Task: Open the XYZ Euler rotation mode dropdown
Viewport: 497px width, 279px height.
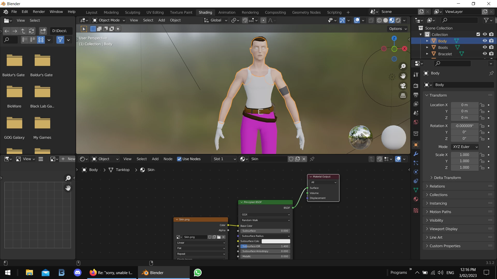Action: (465, 147)
